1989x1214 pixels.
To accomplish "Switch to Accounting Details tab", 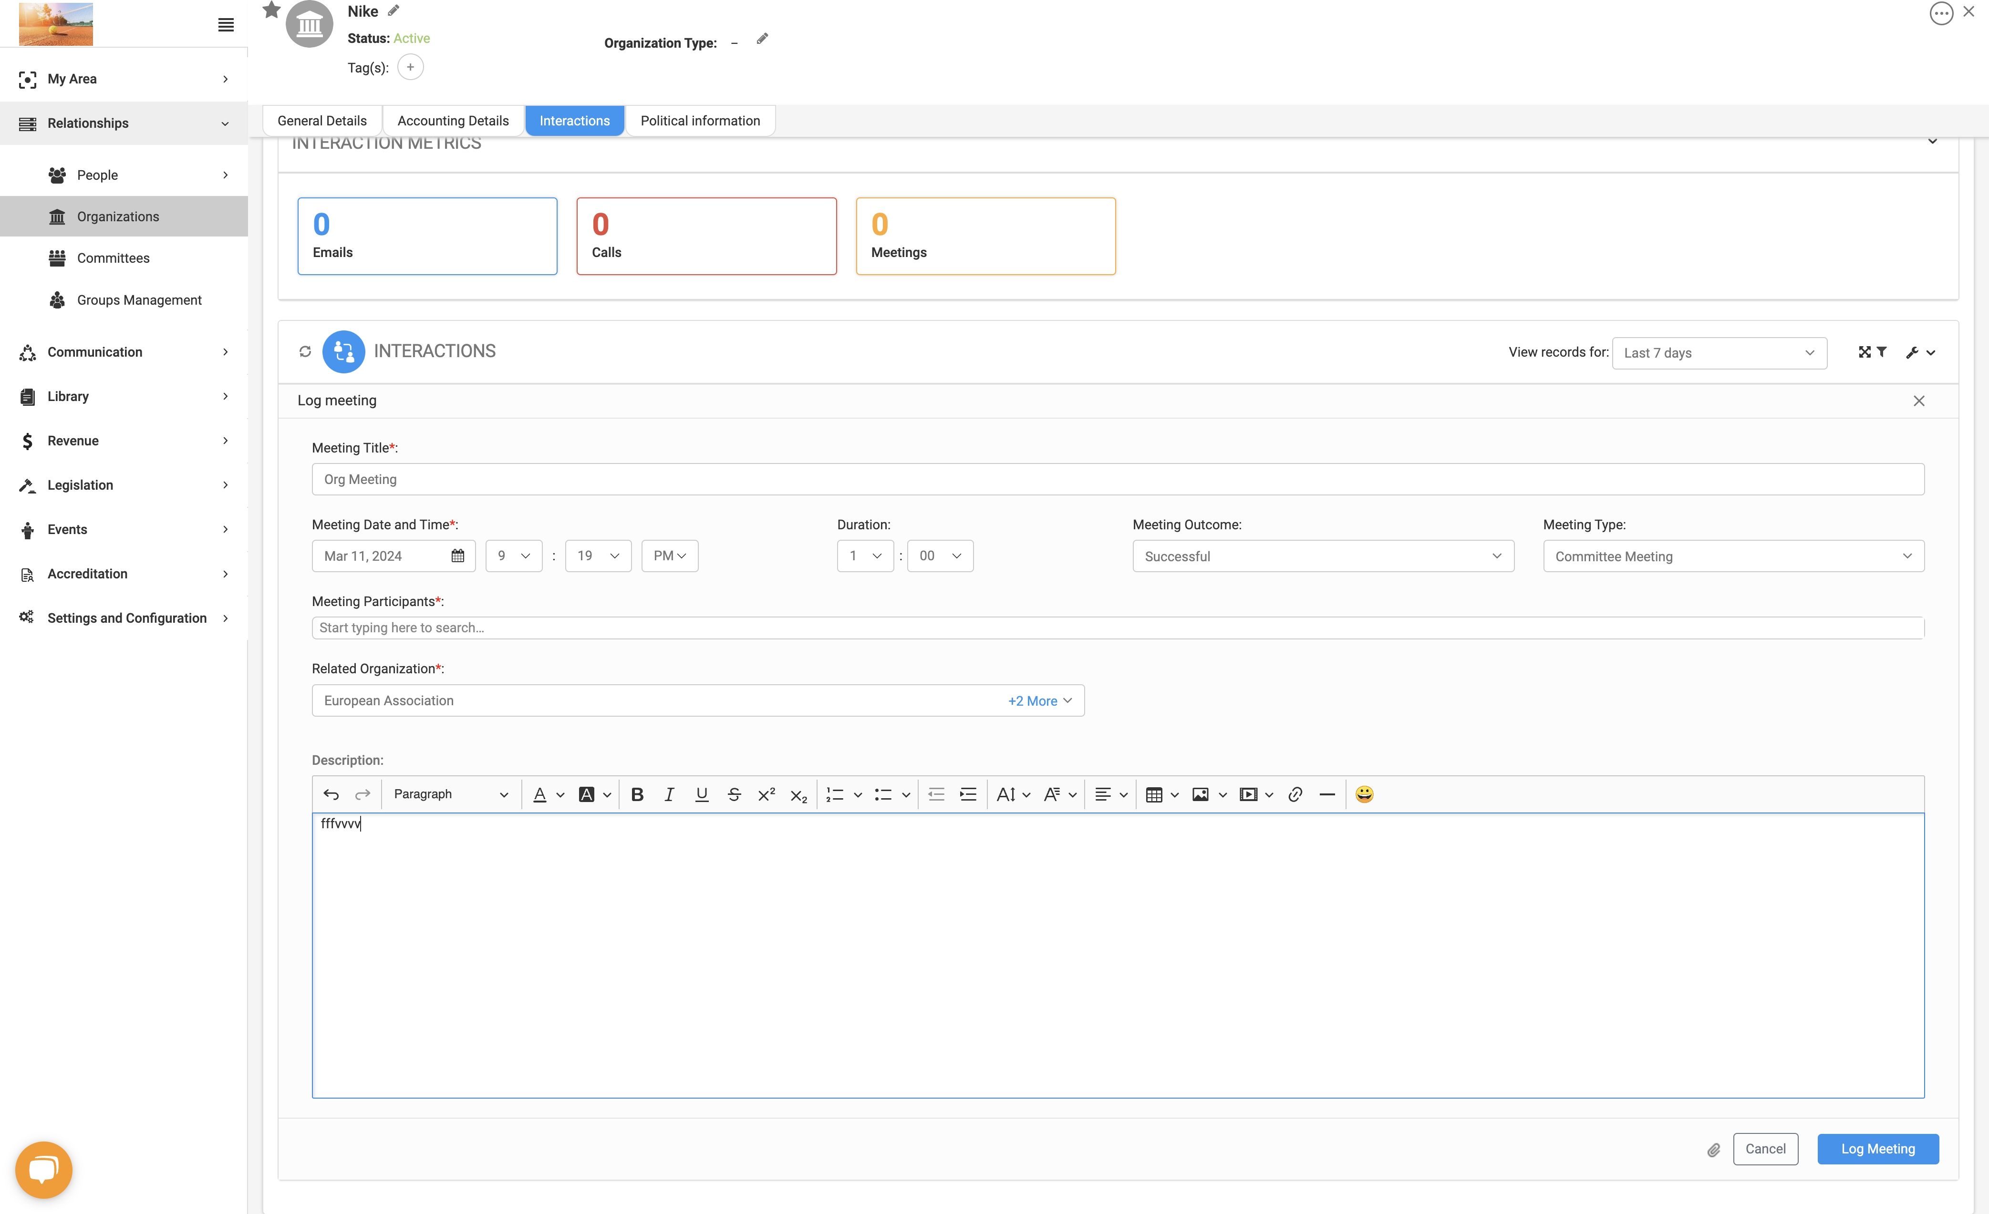I will click(453, 120).
